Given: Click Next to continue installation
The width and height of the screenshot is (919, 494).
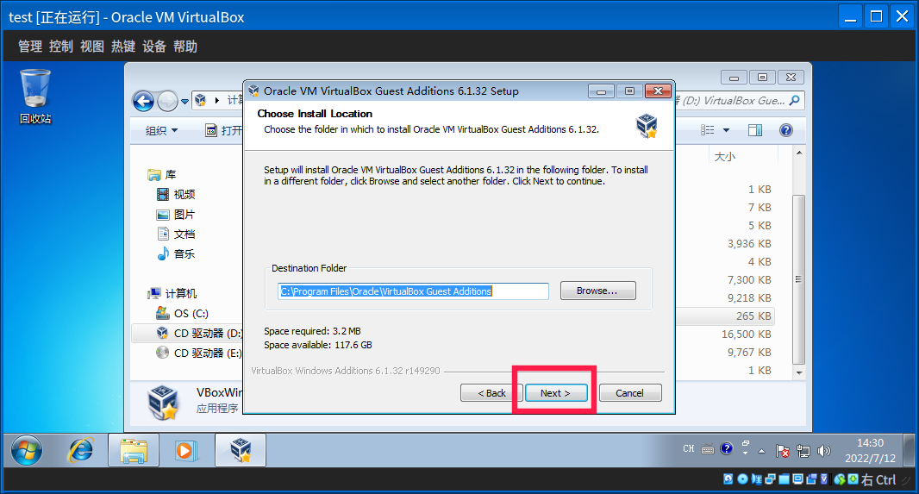Looking at the screenshot, I should (556, 393).
